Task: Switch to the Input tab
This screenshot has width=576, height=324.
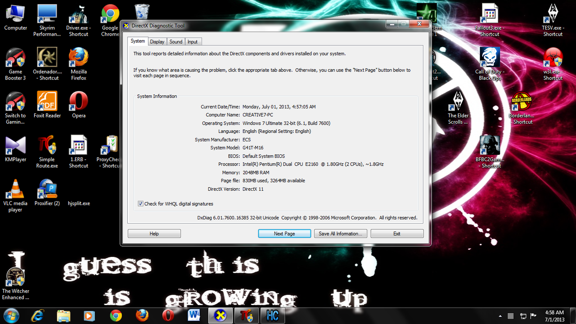Action: (x=193, y=42)
